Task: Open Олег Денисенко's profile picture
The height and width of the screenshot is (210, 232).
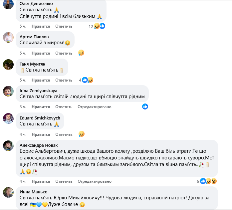Action: tap(8, 4)
